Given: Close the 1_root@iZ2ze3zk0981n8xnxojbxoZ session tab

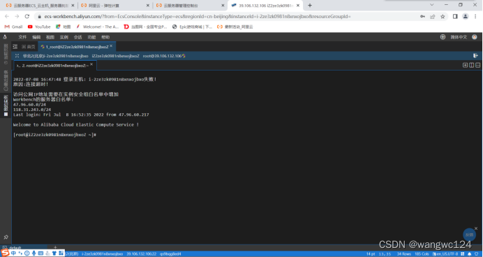Looking at the screenshot, I should coord(111,46).
